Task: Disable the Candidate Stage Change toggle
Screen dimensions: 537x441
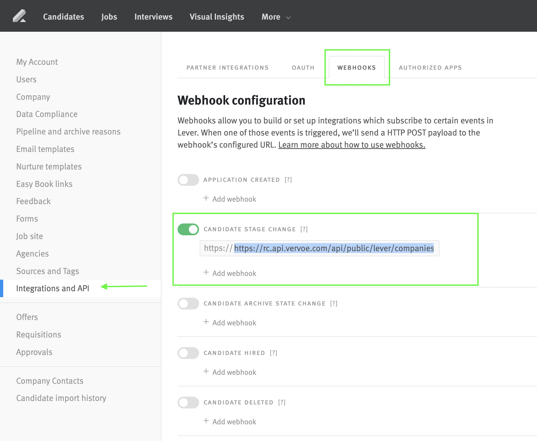Action: coord(188,229)
